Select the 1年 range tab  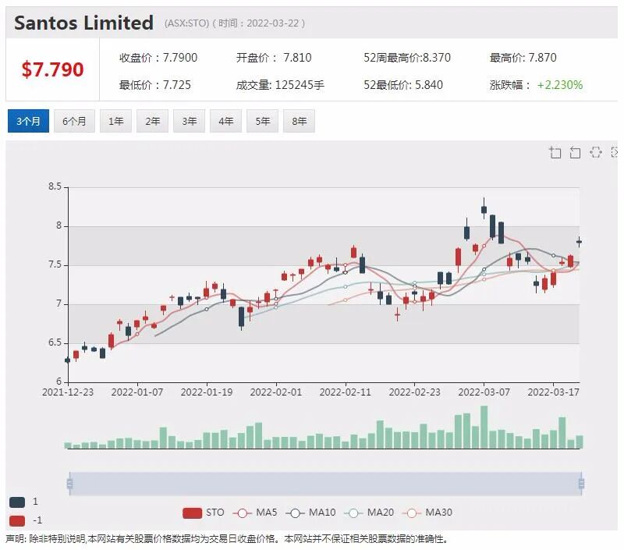click(115, 121)
